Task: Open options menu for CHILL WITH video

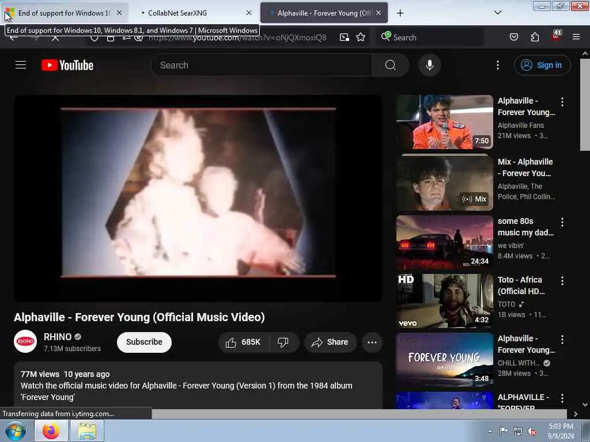Action: pos(562,340)
